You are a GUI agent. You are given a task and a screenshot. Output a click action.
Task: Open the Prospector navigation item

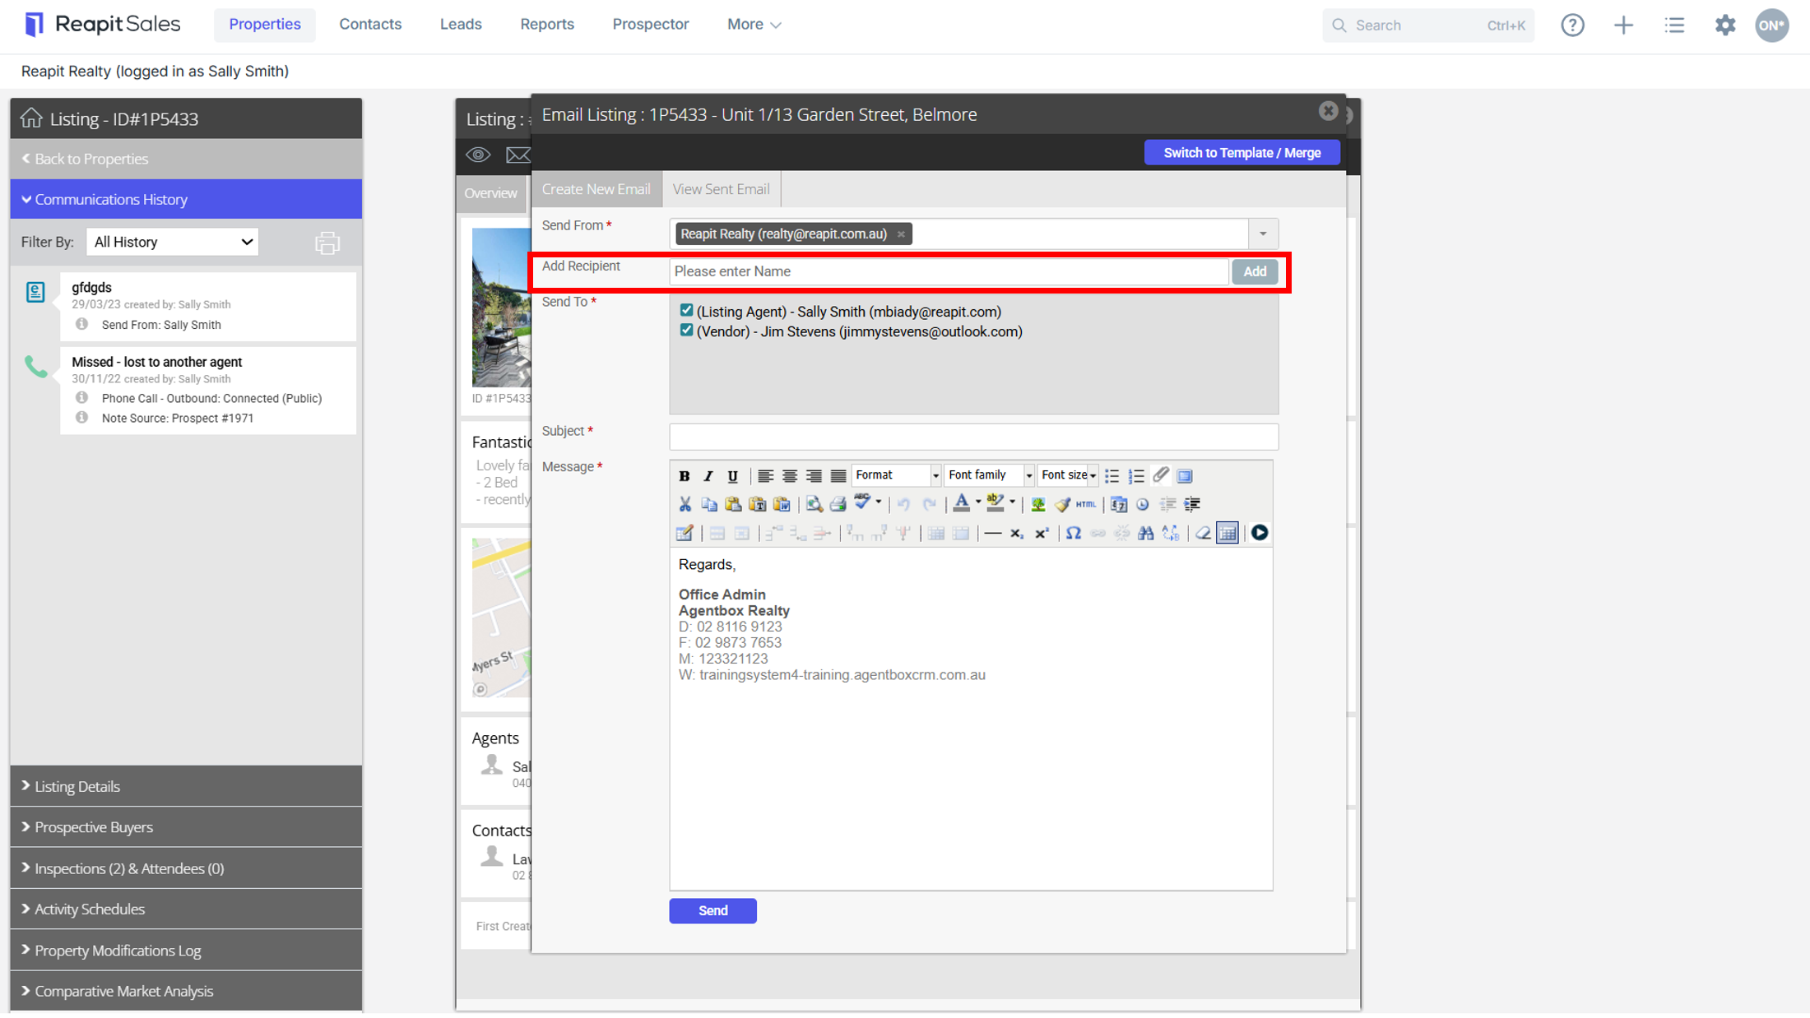point(651,25)
